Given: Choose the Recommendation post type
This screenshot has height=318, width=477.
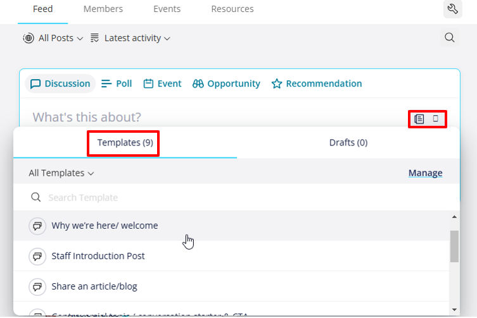Looking at the screenshot, I should 317,83.
